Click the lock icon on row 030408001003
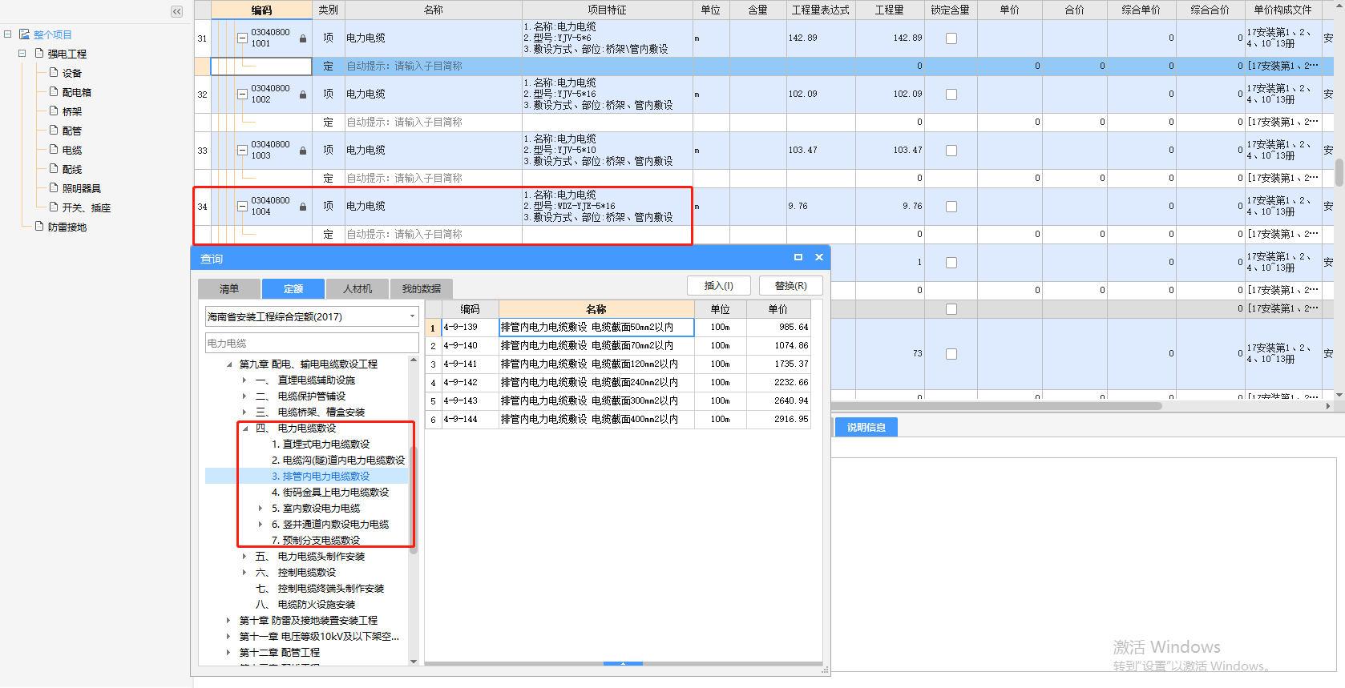Viewport: 1345px width, 688px height. [303, 151]
